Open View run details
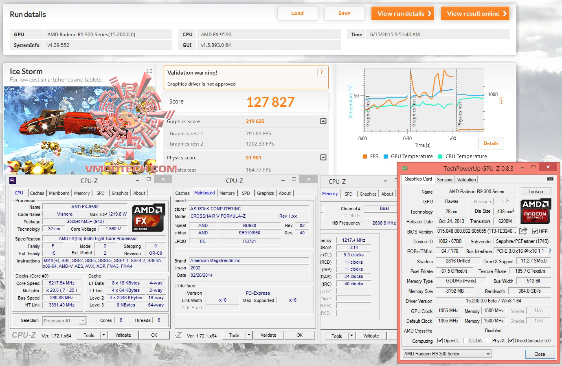 click(x=403, y=13)
